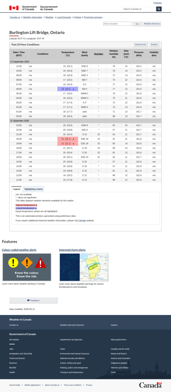Open Weather tools and resources link
The height and width of the screenshot is (392, 171).
72,325
